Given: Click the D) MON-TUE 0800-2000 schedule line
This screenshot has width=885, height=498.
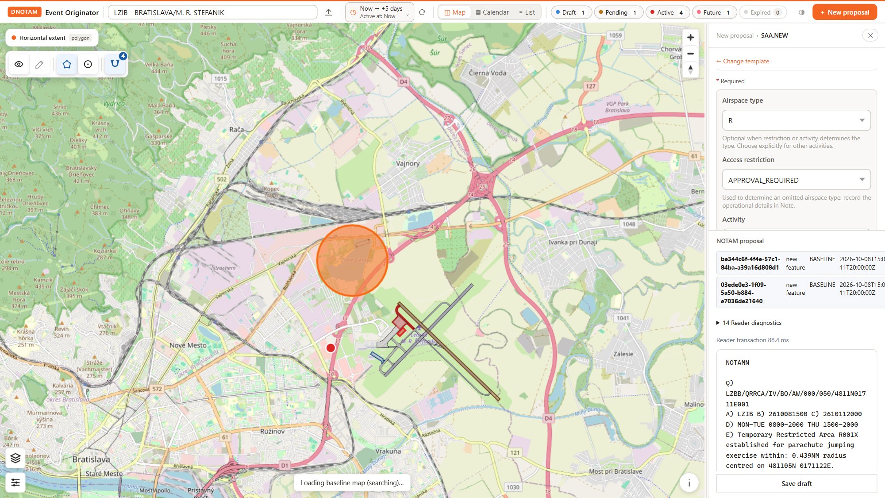Looking at the screenshot, I should click(792, 425).
